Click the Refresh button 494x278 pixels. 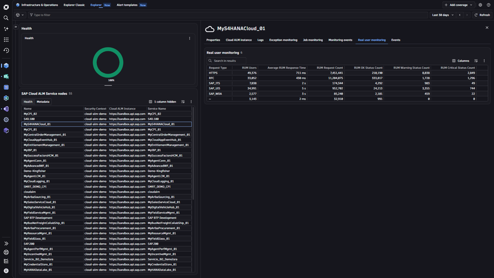(482, 15)
